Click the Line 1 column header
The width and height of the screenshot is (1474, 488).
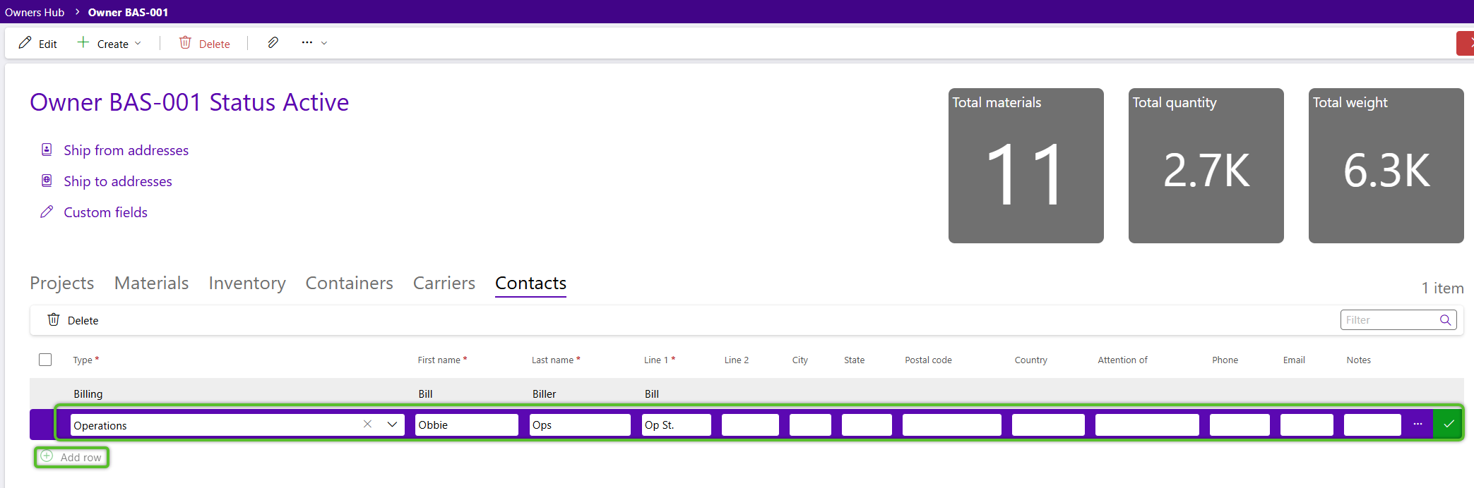point(660,360)
